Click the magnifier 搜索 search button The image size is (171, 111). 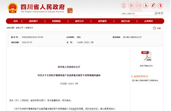[159, 14]
